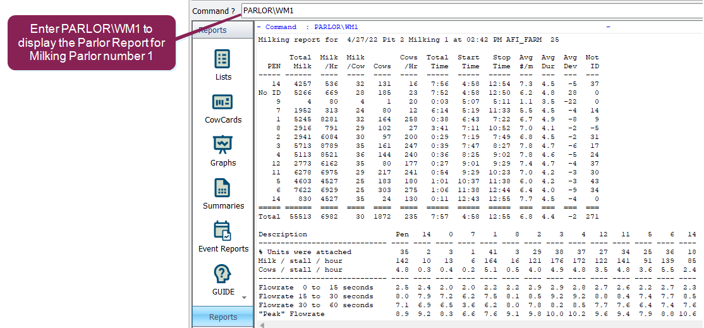The height and width of the screenshot is (328, 704).
Task: Switch to the Reports tab at sidebar bottom
Action: pos(222,317)
